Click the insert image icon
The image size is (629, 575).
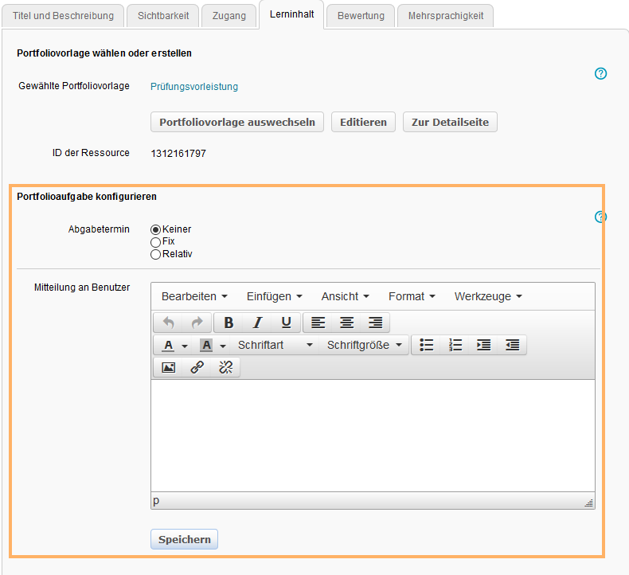coord(168,367)
